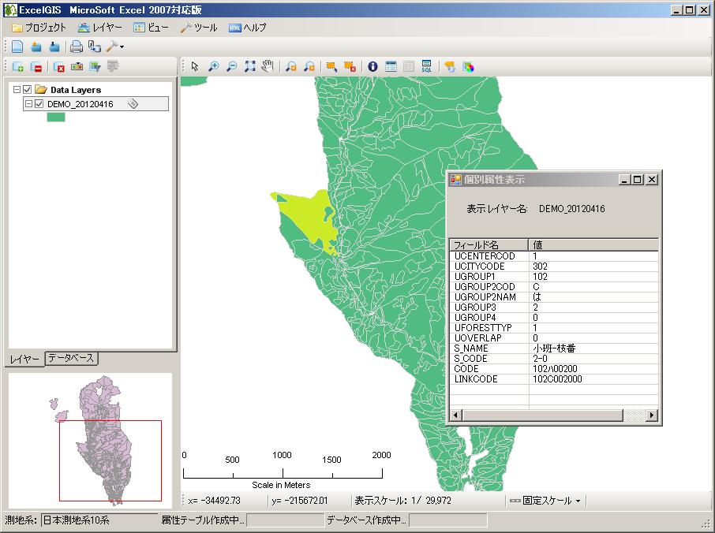The height and width of the screenshot is (533, 715).
Task: Toggle DEMO_20120416 layer visibility checkbox
Action: (39, 103)
